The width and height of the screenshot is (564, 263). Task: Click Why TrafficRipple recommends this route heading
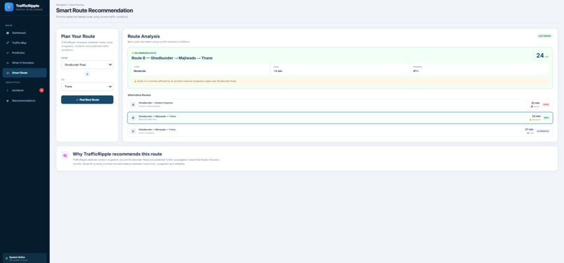(x=118, y=154)
